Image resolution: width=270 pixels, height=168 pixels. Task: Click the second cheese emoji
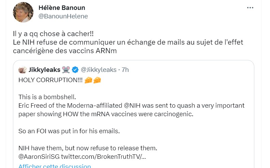coord(97,81)
